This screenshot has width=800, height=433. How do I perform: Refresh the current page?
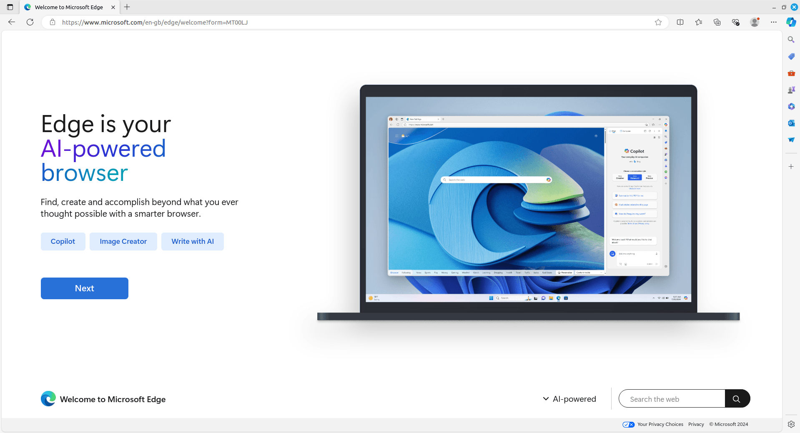click(x=30, y=22)
